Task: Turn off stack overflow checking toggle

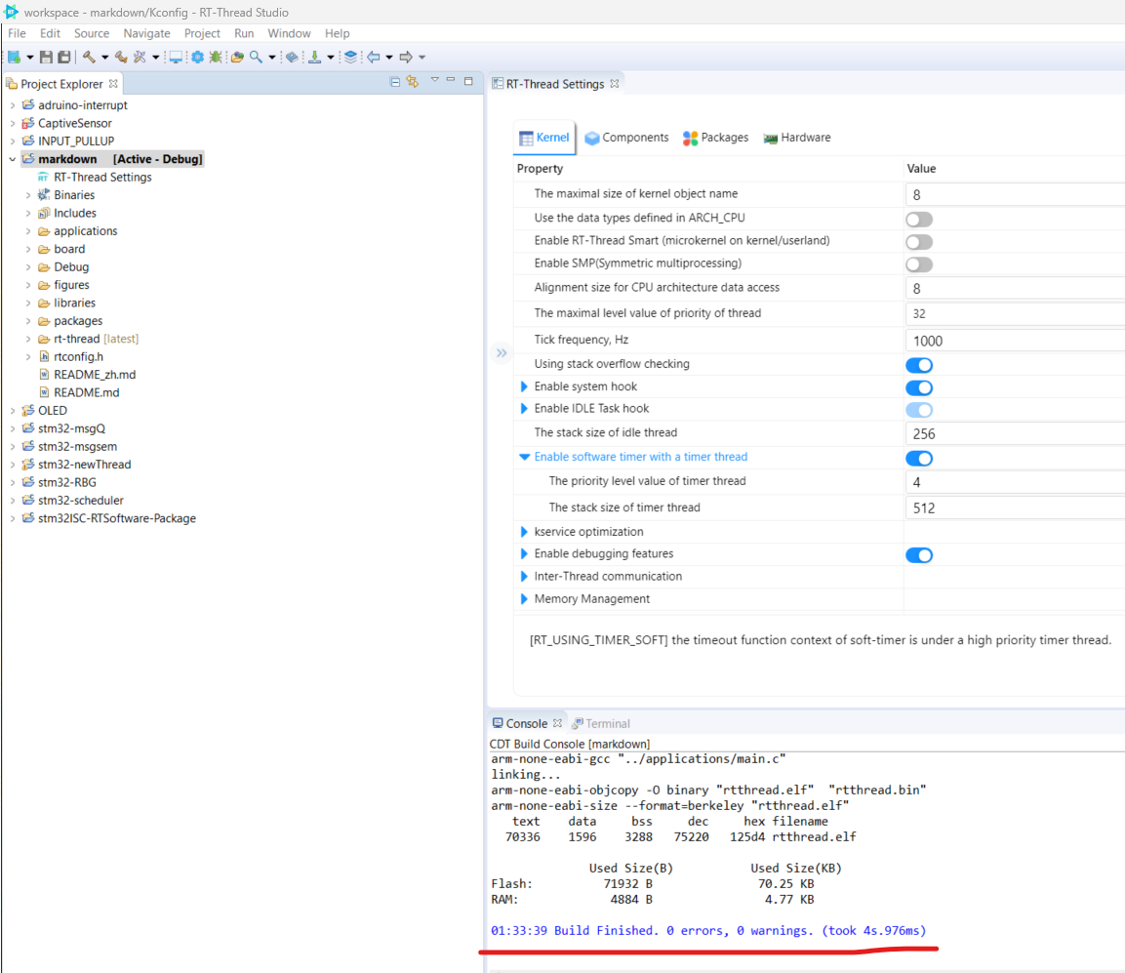Action: (918, 365)
